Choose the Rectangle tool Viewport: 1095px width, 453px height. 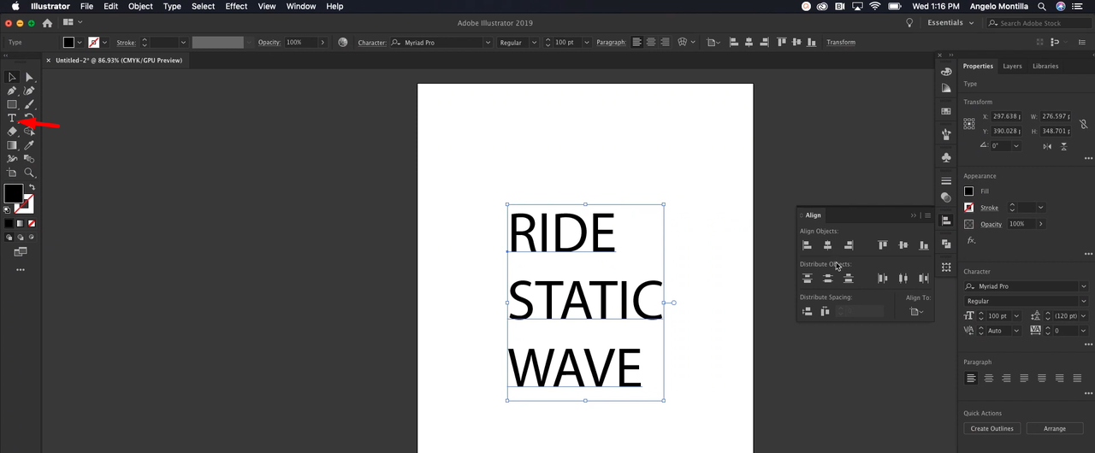pyautogui.click(x=12, y=104)
